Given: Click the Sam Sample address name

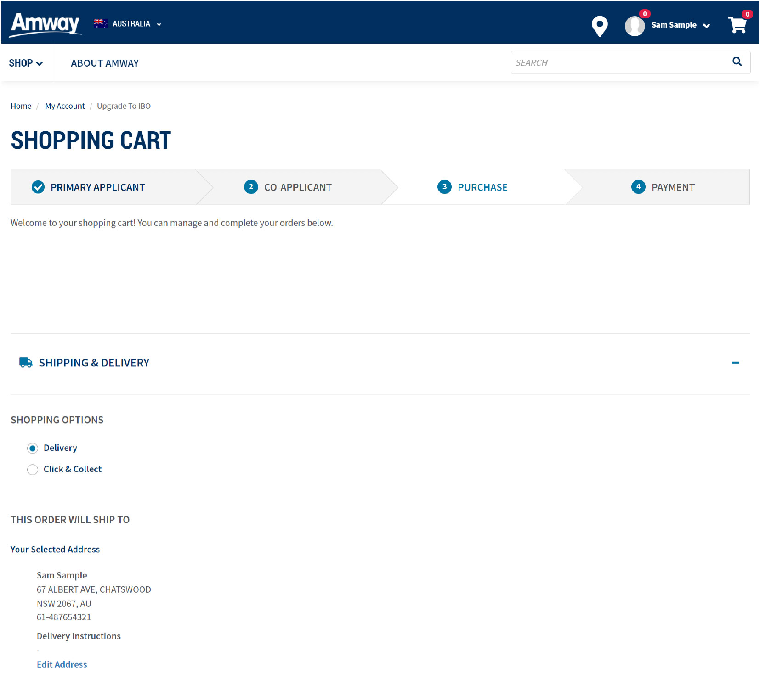Looking at the screenshot, I should pos(62,575).
